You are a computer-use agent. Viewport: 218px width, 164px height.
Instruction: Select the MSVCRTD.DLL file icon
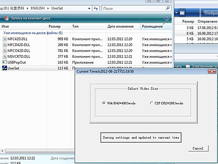pyautogui.click(x=5, y=56)
